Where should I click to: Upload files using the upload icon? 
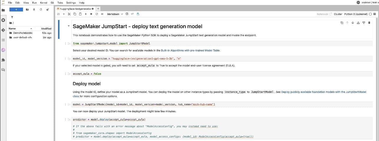point(34,10)
